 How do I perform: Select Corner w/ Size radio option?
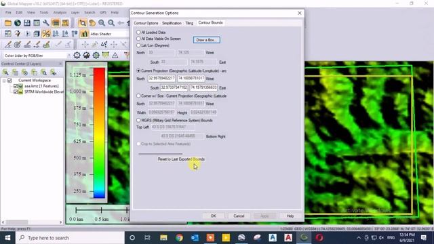click(x=138, y=96)
